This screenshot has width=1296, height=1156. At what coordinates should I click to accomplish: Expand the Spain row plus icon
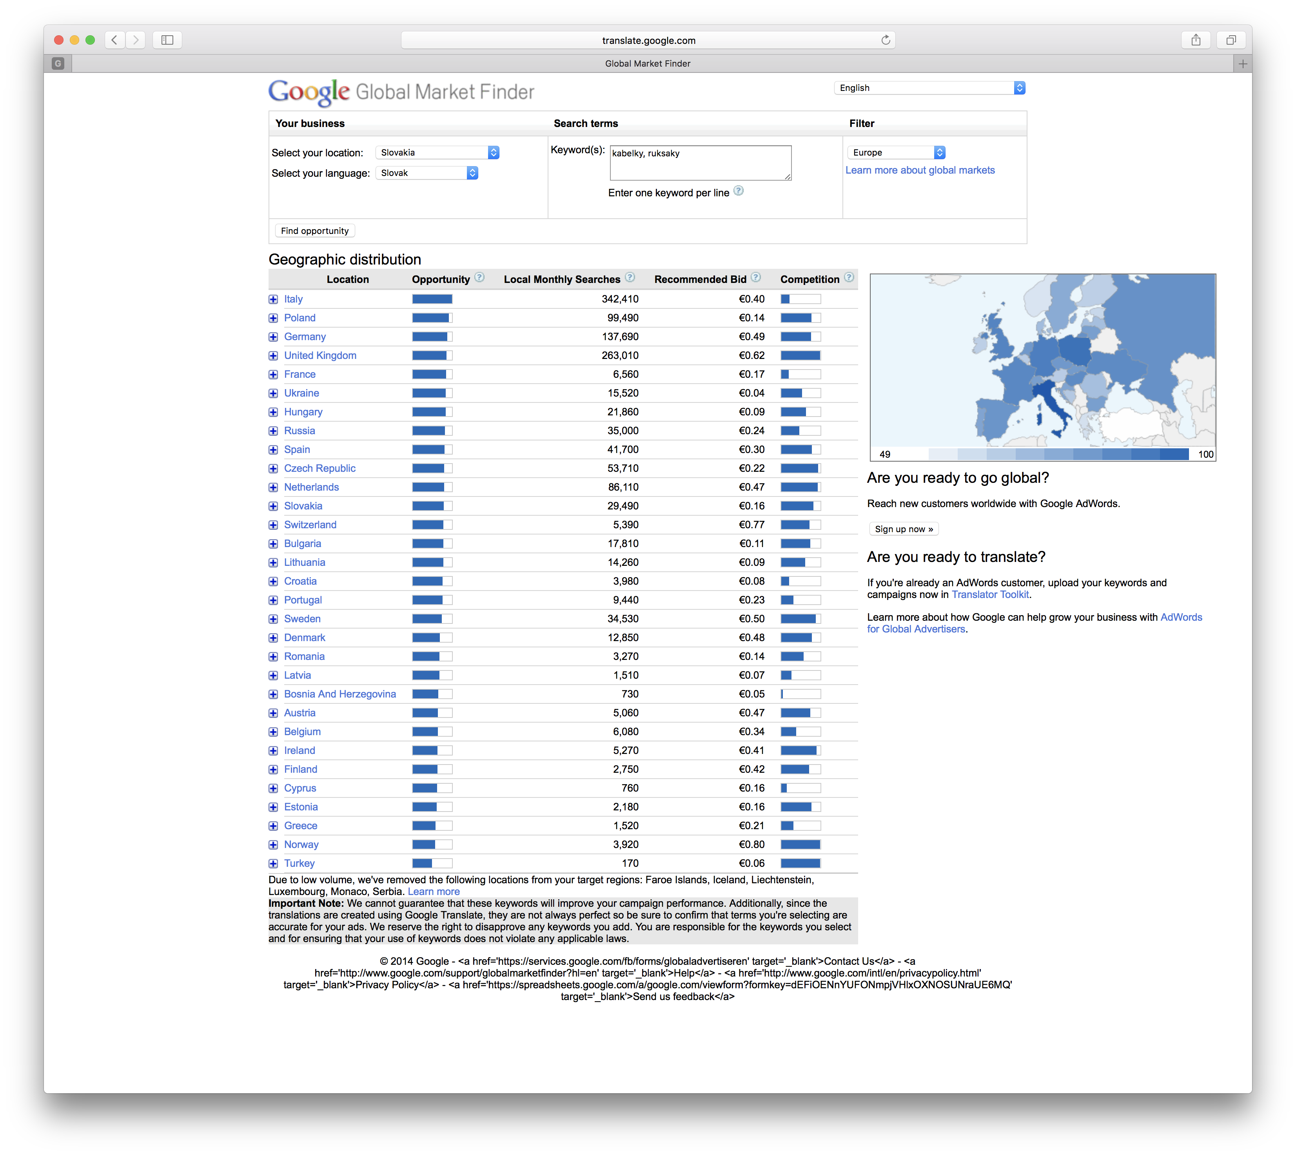point(273,450)
